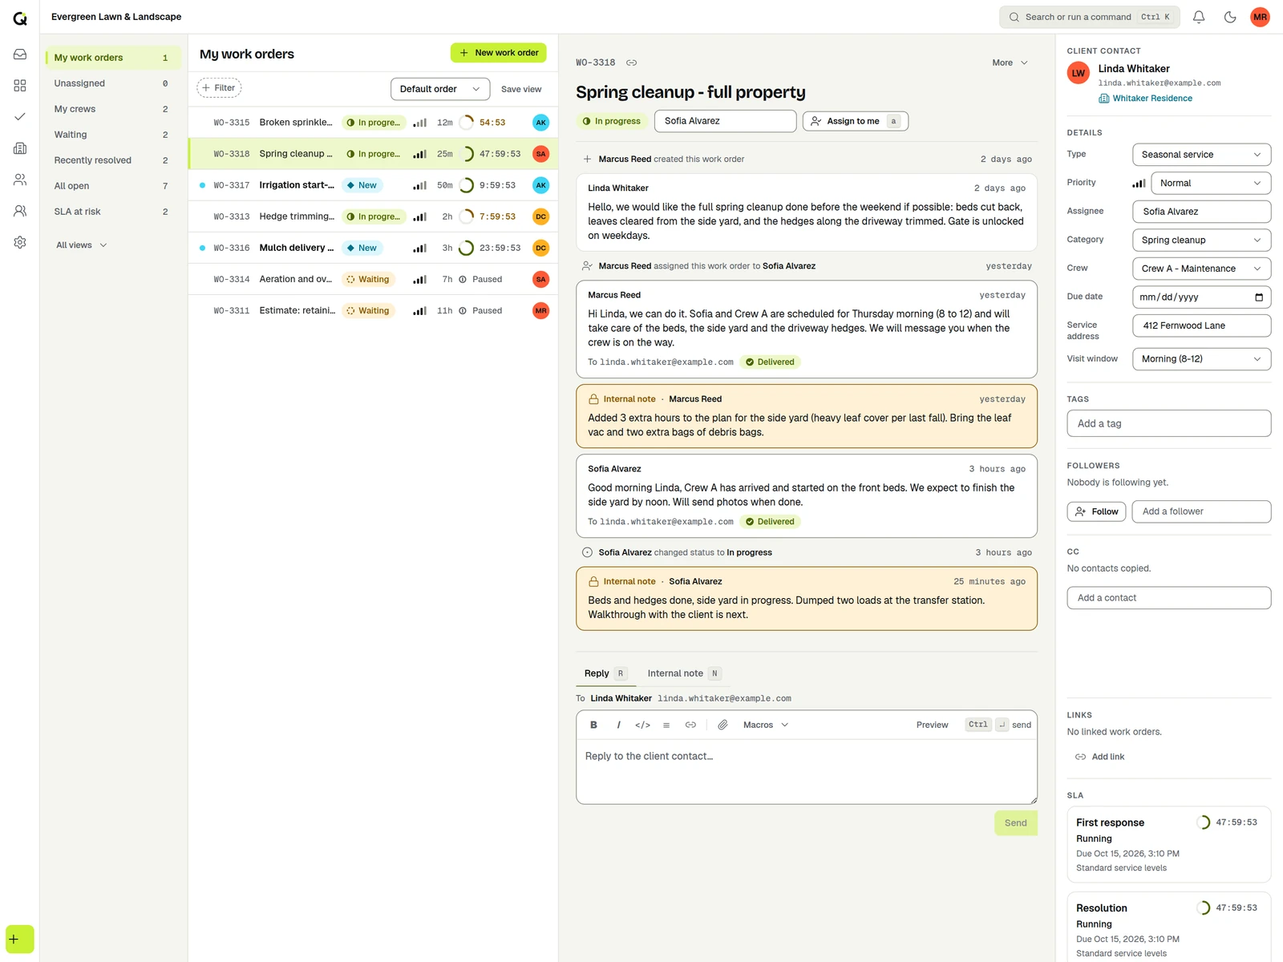This screenshot has width=1283, height=962.
Task: Click SLA ring on Mulch delivery row
Action: click(x=466, y=248)
